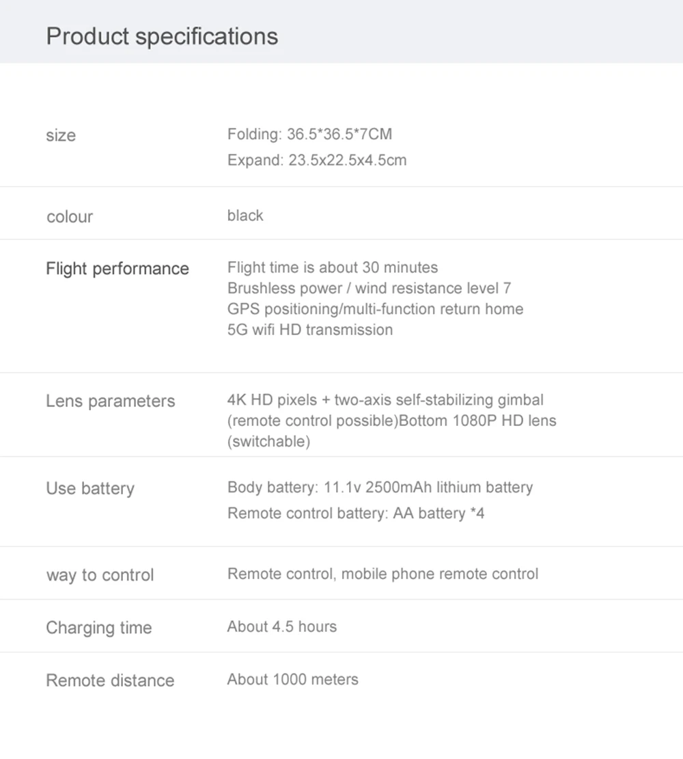Select the Expand 23.5x22.5x4.5cm dimensions text
The height and width of the screenshot is (759, 683).
316,160
